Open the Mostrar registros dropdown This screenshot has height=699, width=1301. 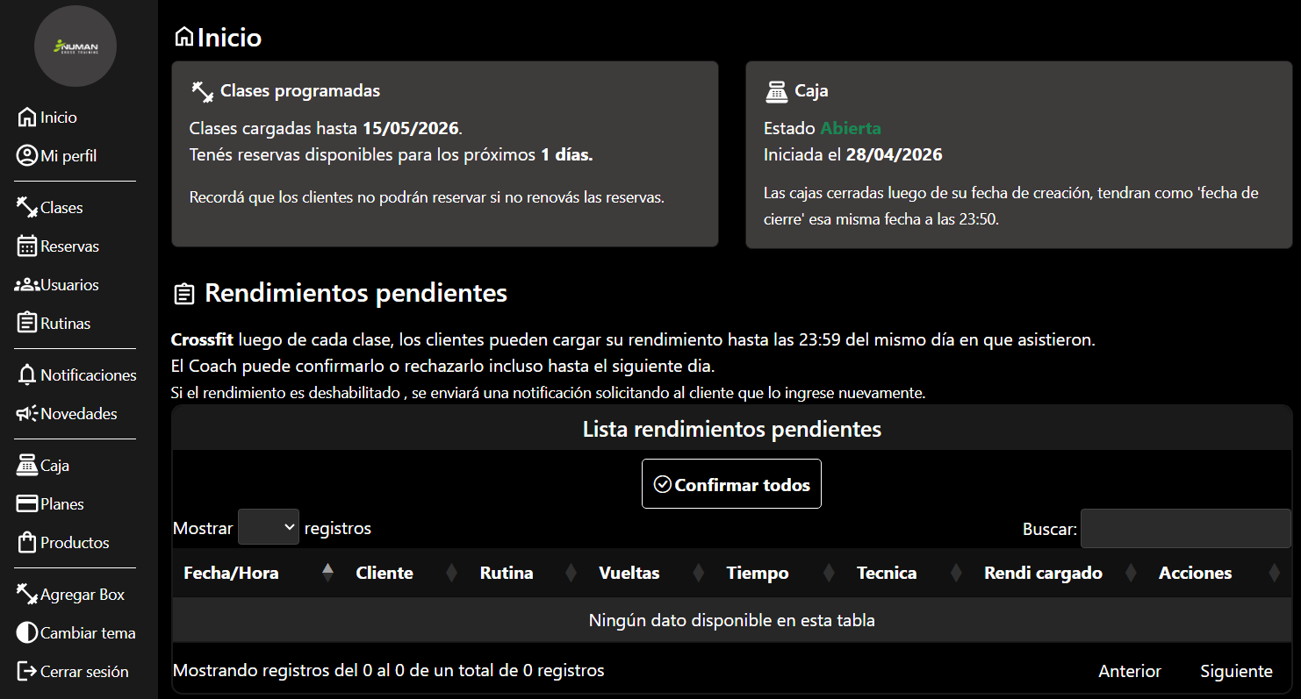pos(269,527)
